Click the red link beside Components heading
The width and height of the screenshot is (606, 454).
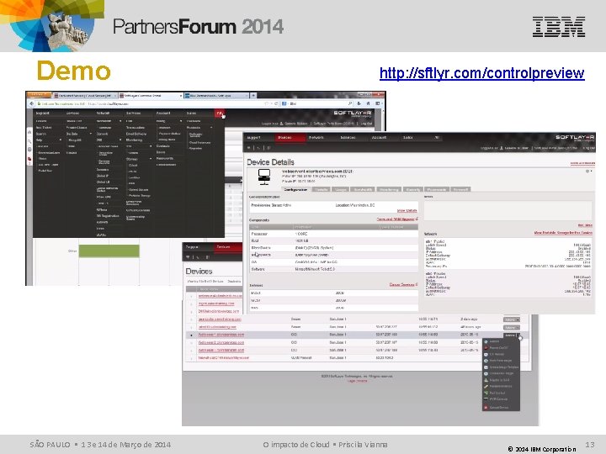(x=397, y=219)
